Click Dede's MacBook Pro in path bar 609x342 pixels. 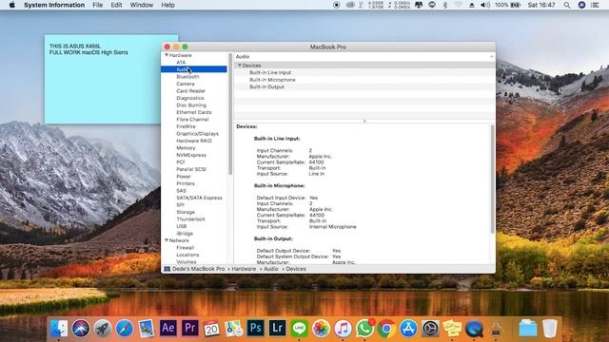(199, 269)
